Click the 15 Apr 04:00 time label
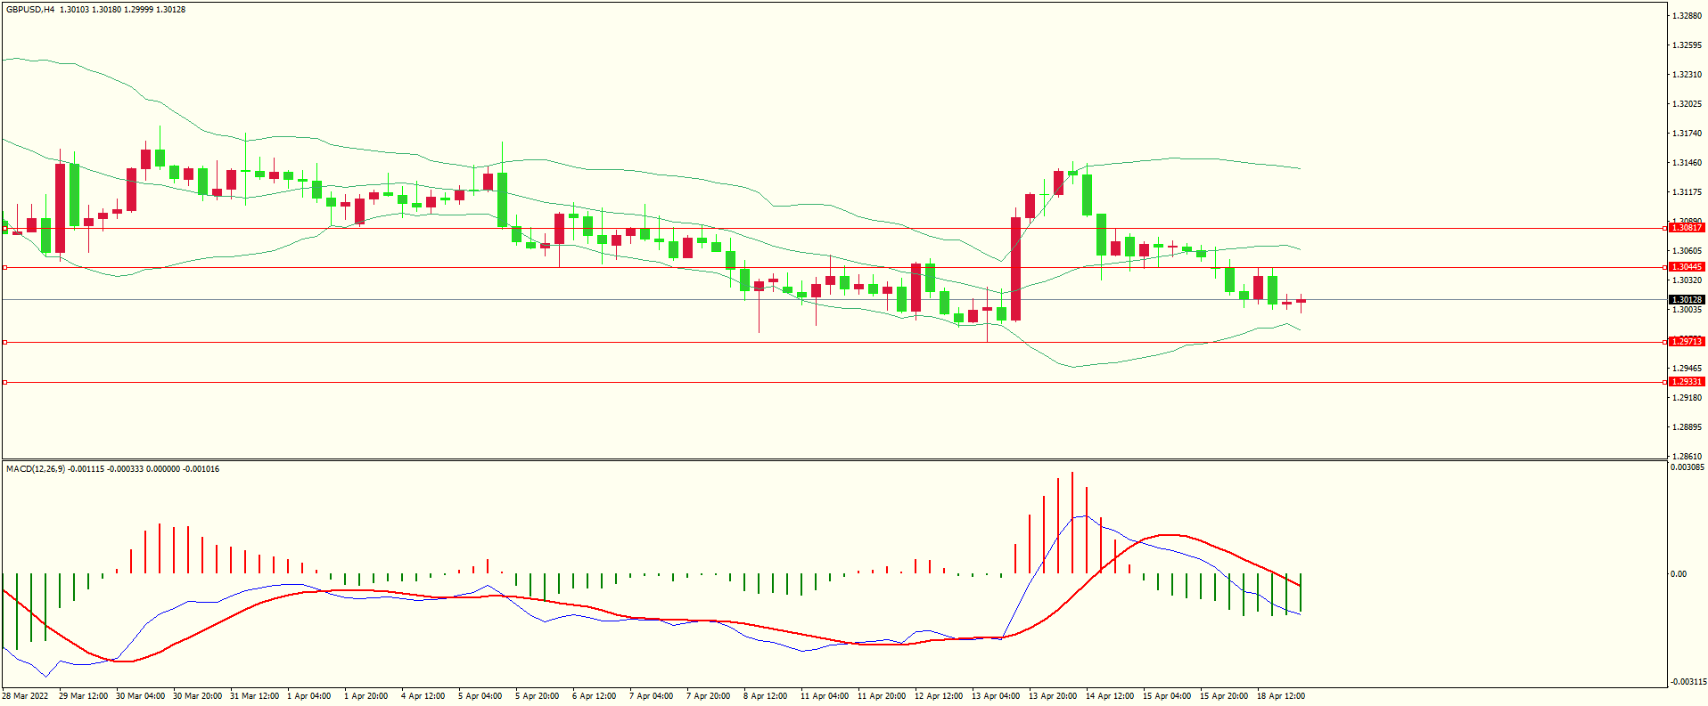Image resolution: width=1708 pixels, height=706 pixels. coord(1167,696)
